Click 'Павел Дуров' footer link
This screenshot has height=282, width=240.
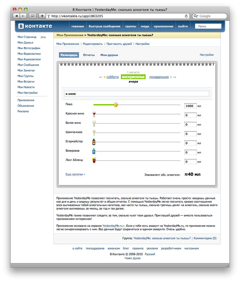coord(133,258)
